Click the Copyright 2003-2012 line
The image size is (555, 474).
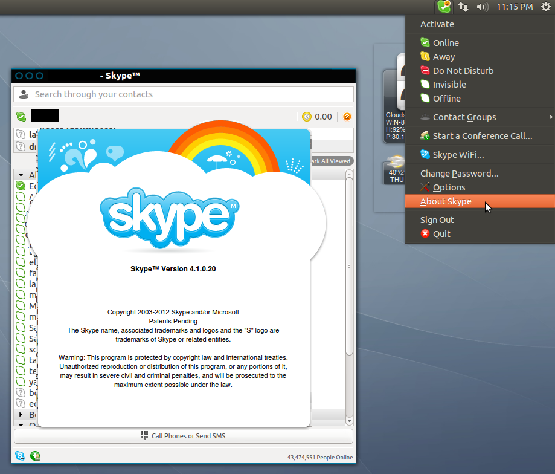point(173,312)
